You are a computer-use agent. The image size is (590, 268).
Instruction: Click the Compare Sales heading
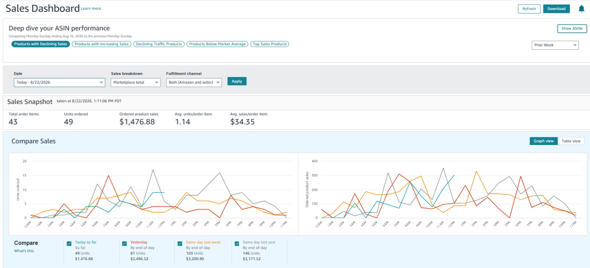[34, 141]
